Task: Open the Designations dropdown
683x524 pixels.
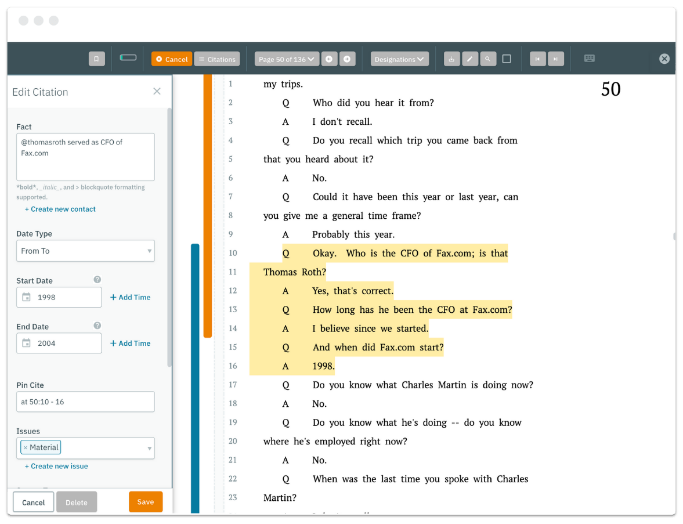Action: click(399, 59)
